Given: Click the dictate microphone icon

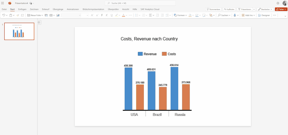Looking at the screenshot, I should coord(235,15).
